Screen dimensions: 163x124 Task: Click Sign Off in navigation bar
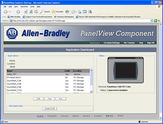(151, 43)
